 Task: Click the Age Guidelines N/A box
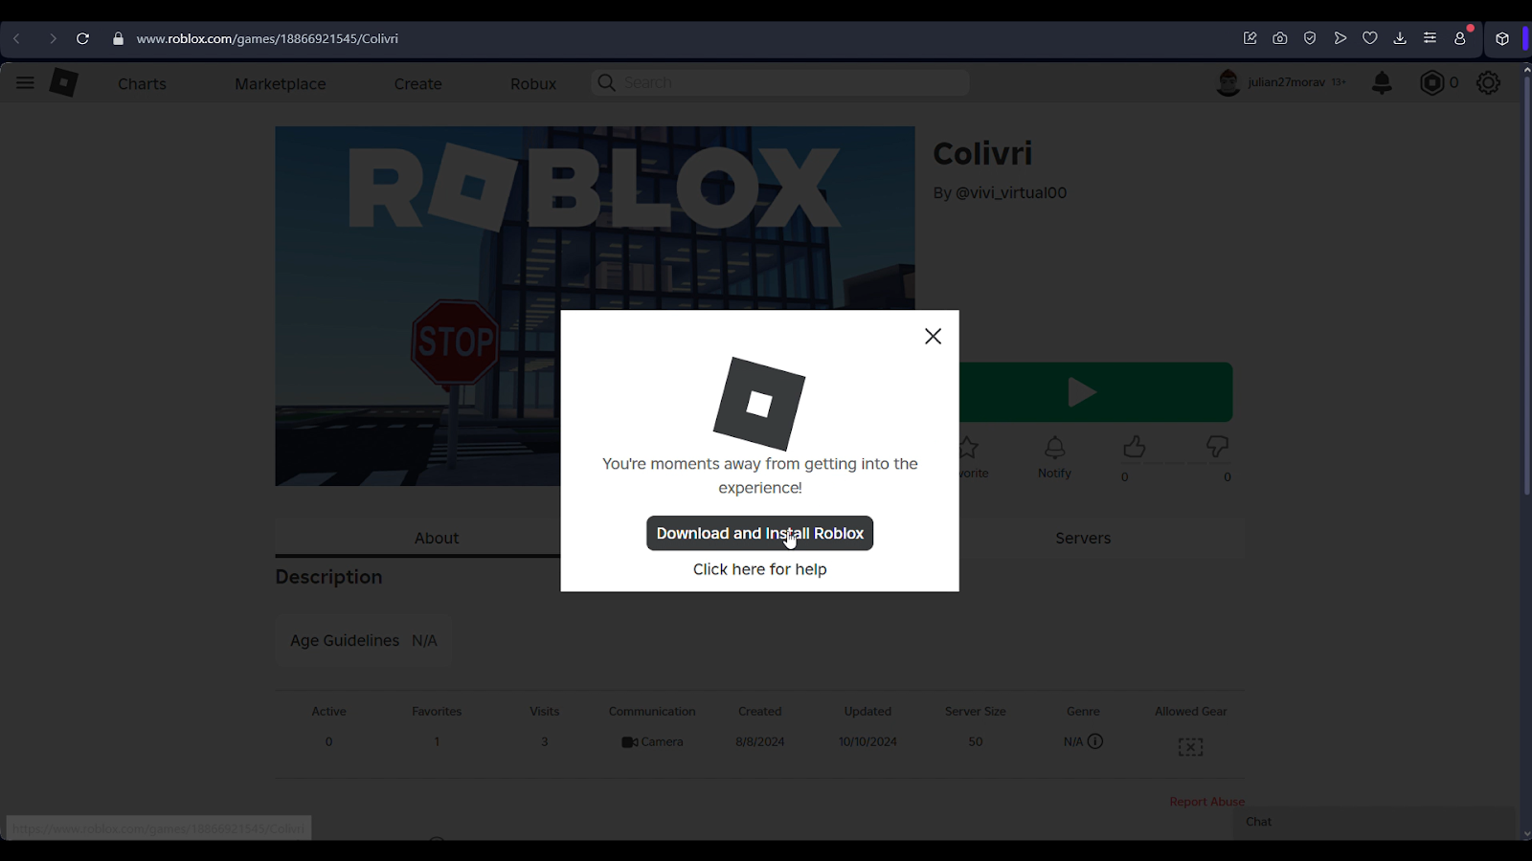364,640
